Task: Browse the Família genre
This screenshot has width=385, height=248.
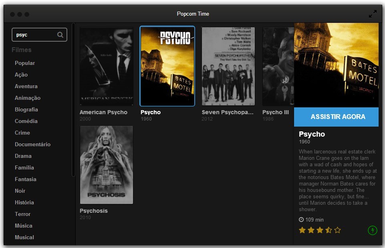Action: click(24, 167)
